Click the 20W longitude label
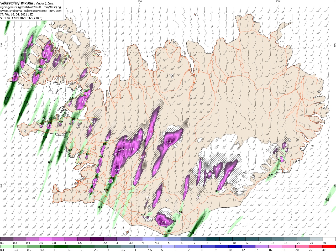 pyautogui.click(x=140, y=1)
